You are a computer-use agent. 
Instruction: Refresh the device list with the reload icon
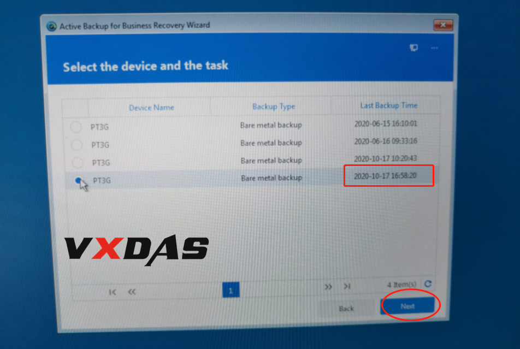pyautogui.click(x=428, y=283)
